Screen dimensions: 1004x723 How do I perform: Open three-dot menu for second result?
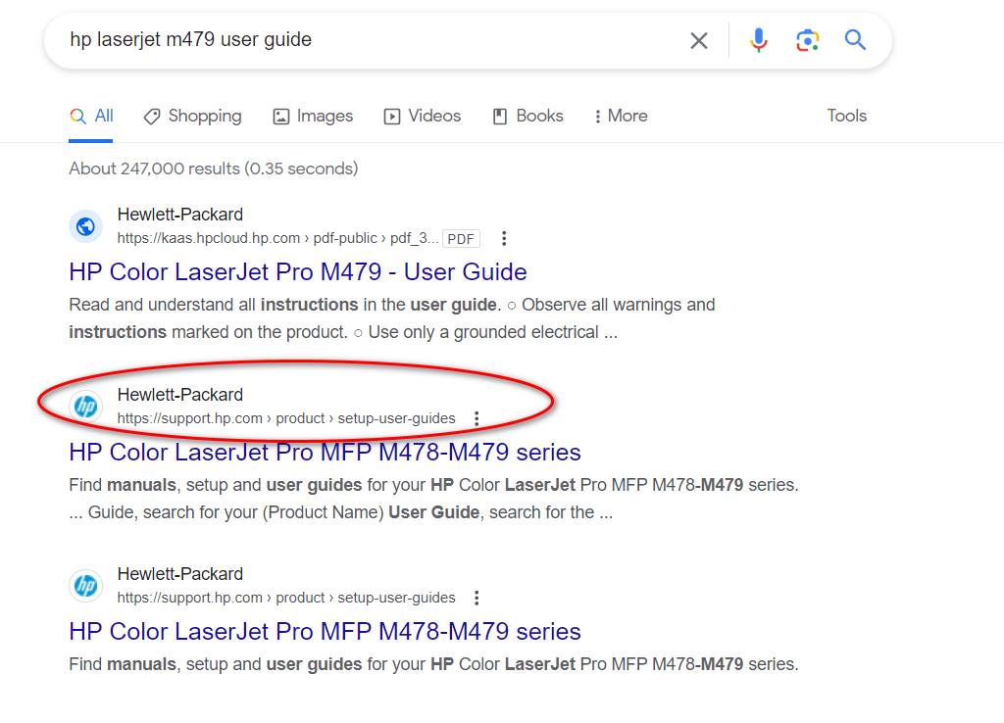[x=477, y=418]
